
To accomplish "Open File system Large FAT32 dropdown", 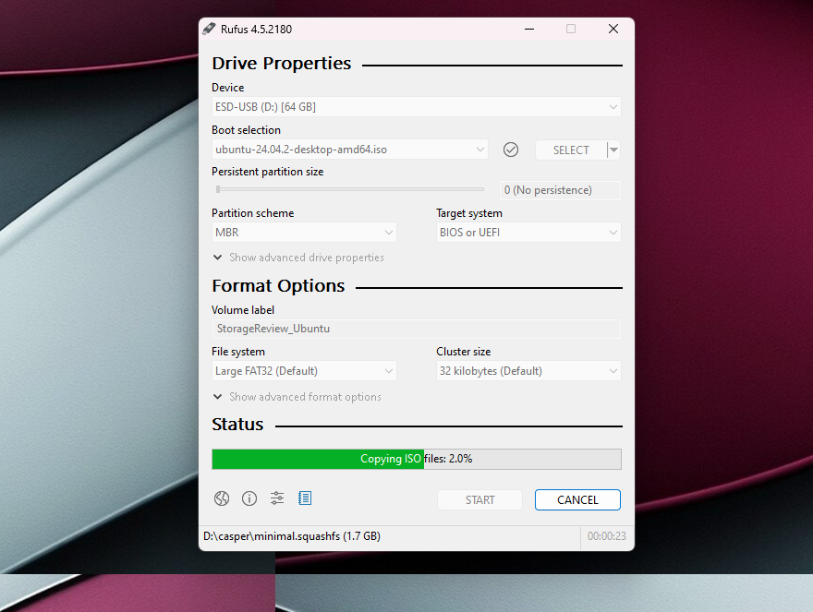I will point(304,371).
